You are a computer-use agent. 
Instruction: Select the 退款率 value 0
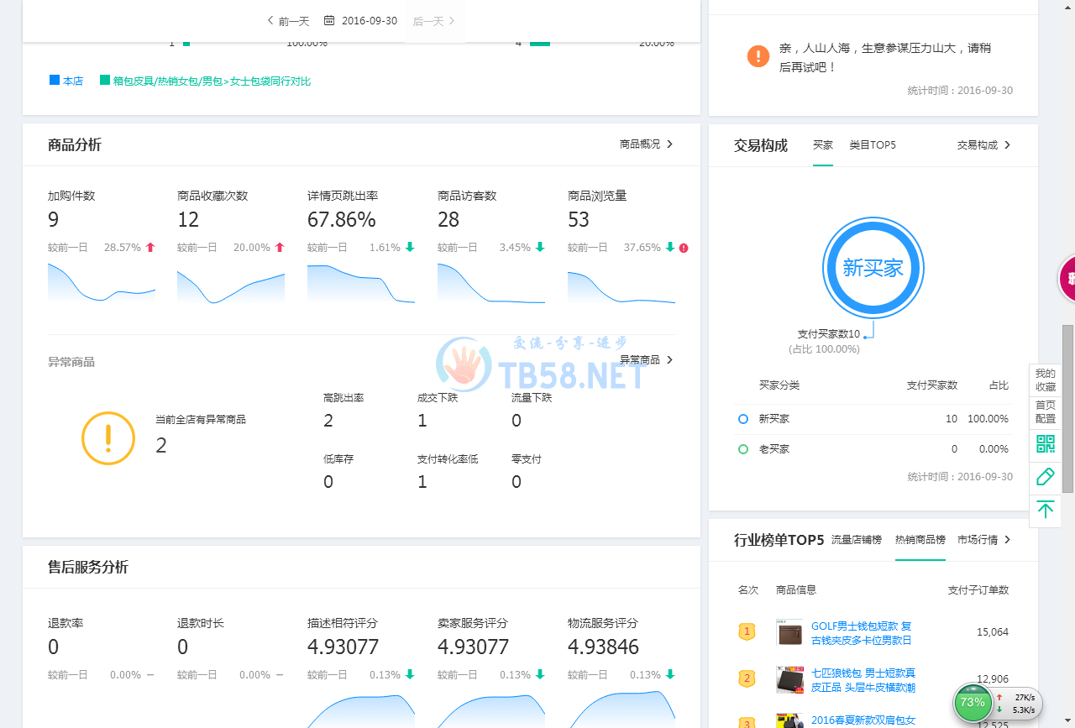point(54,647)
